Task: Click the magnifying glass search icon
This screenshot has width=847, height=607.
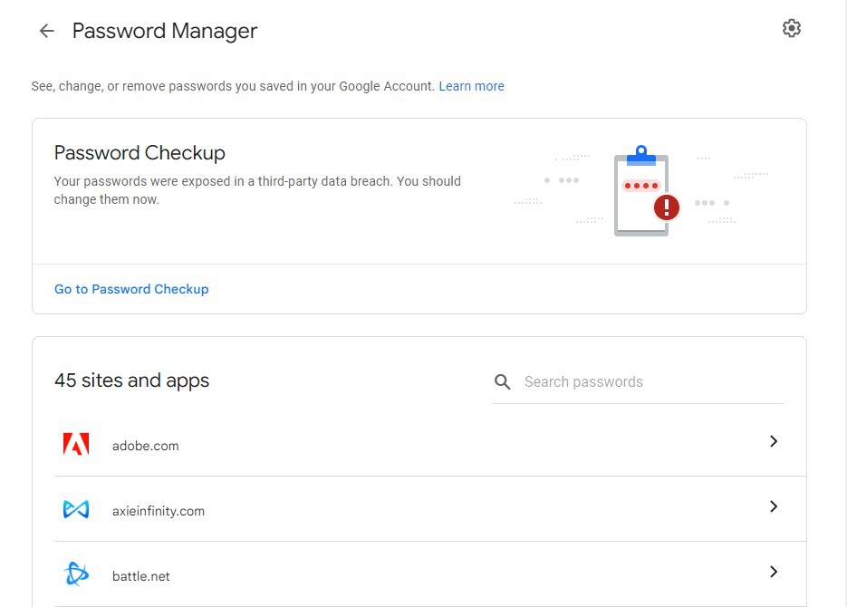Action: click(x=502, y=381)
